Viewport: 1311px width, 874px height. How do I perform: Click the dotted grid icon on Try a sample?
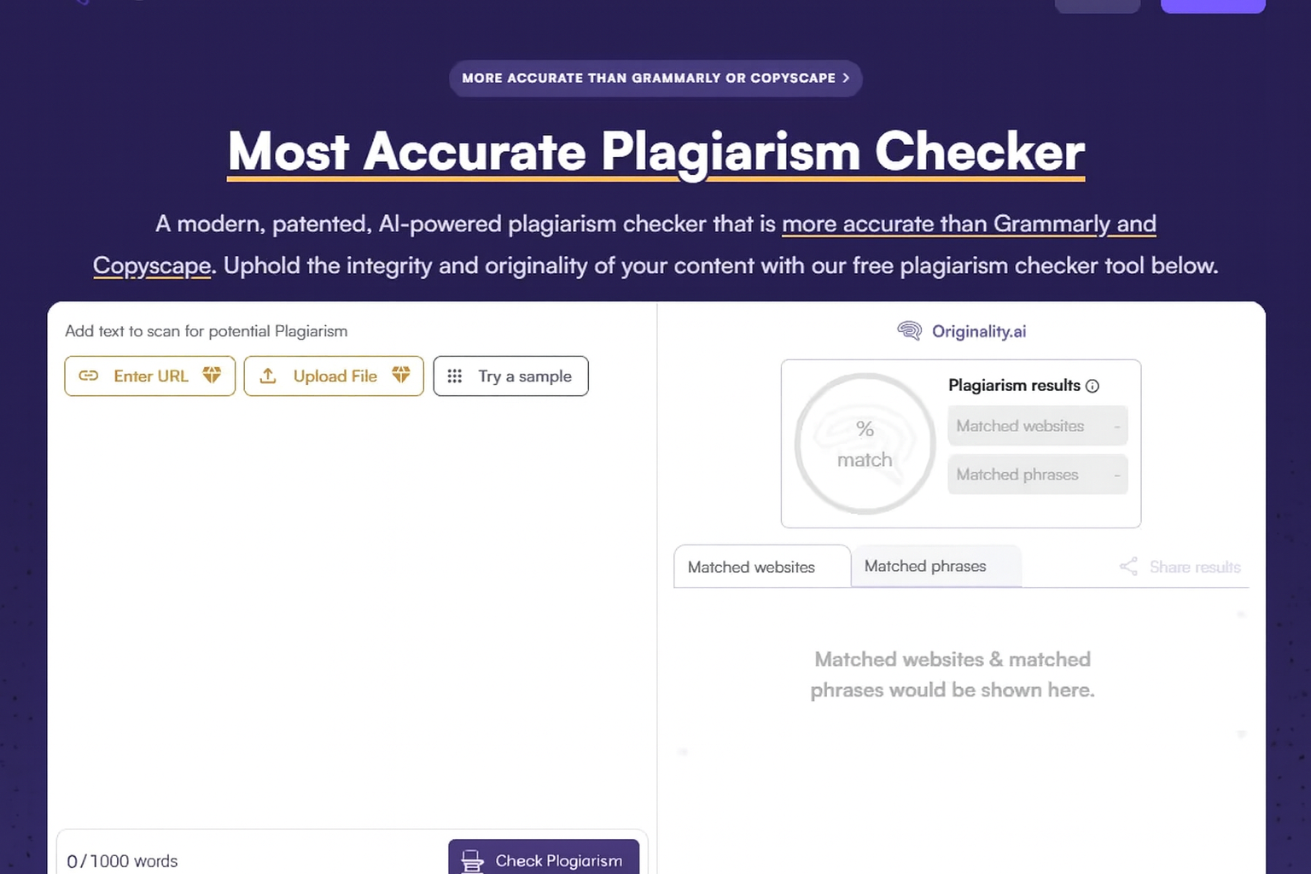pos(455,376)
